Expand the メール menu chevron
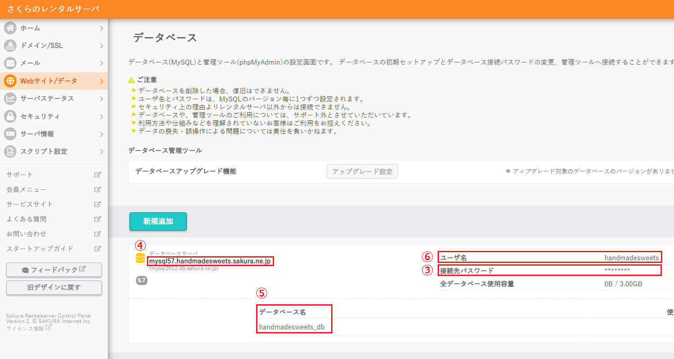Viewport: 674px width, 359px height. point(102,63)
